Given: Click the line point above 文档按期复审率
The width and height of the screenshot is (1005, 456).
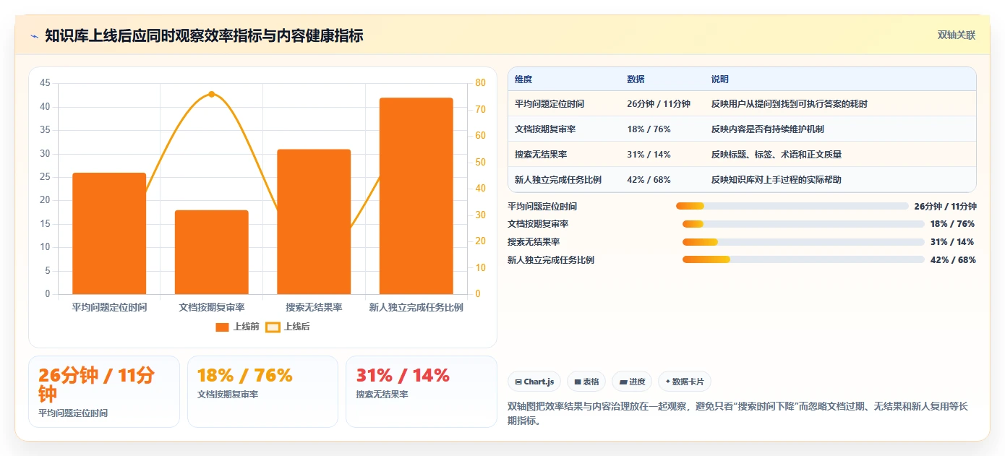Looking at the screenshot, I should 212,94.
